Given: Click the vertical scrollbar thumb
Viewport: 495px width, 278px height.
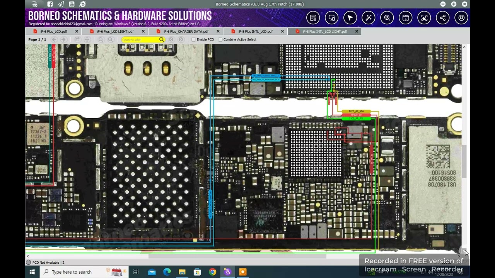Looking at the screenshot, I should (x=464, y=161).
